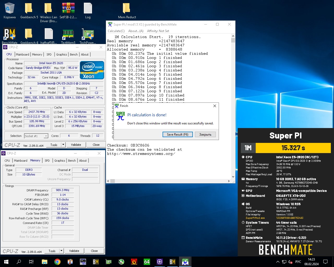Click the DRAM Frequency value 989.3 MHz
This screenshot has width=334, height=267.
[63, 190]
